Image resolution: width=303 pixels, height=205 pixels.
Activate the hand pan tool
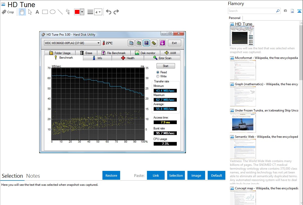[x=22, y=12]
